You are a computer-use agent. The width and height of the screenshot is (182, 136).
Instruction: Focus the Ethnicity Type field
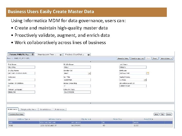(77, 92)
